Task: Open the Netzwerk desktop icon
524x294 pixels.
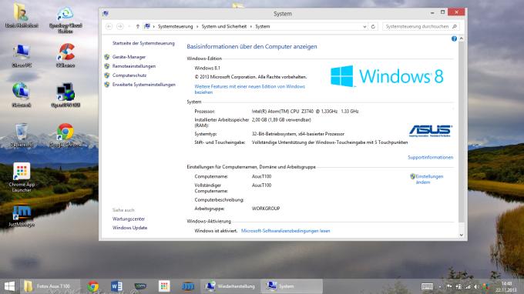Action: pyautogui.click(x=22, y=95)
